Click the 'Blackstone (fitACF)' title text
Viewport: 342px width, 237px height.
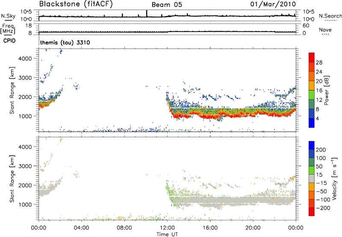76,4
